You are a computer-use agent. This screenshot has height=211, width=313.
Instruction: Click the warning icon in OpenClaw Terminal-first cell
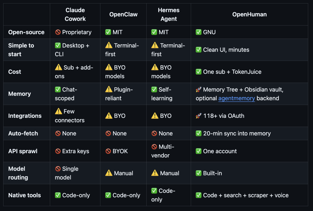coord(109,45)
